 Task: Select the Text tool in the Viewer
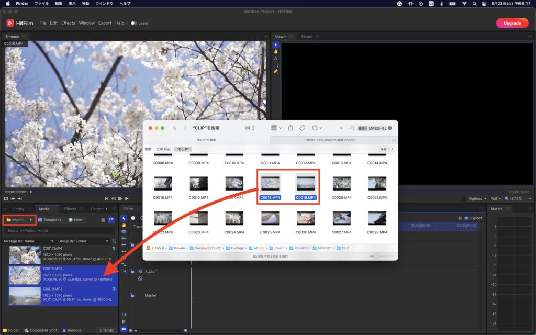point(276,58)
